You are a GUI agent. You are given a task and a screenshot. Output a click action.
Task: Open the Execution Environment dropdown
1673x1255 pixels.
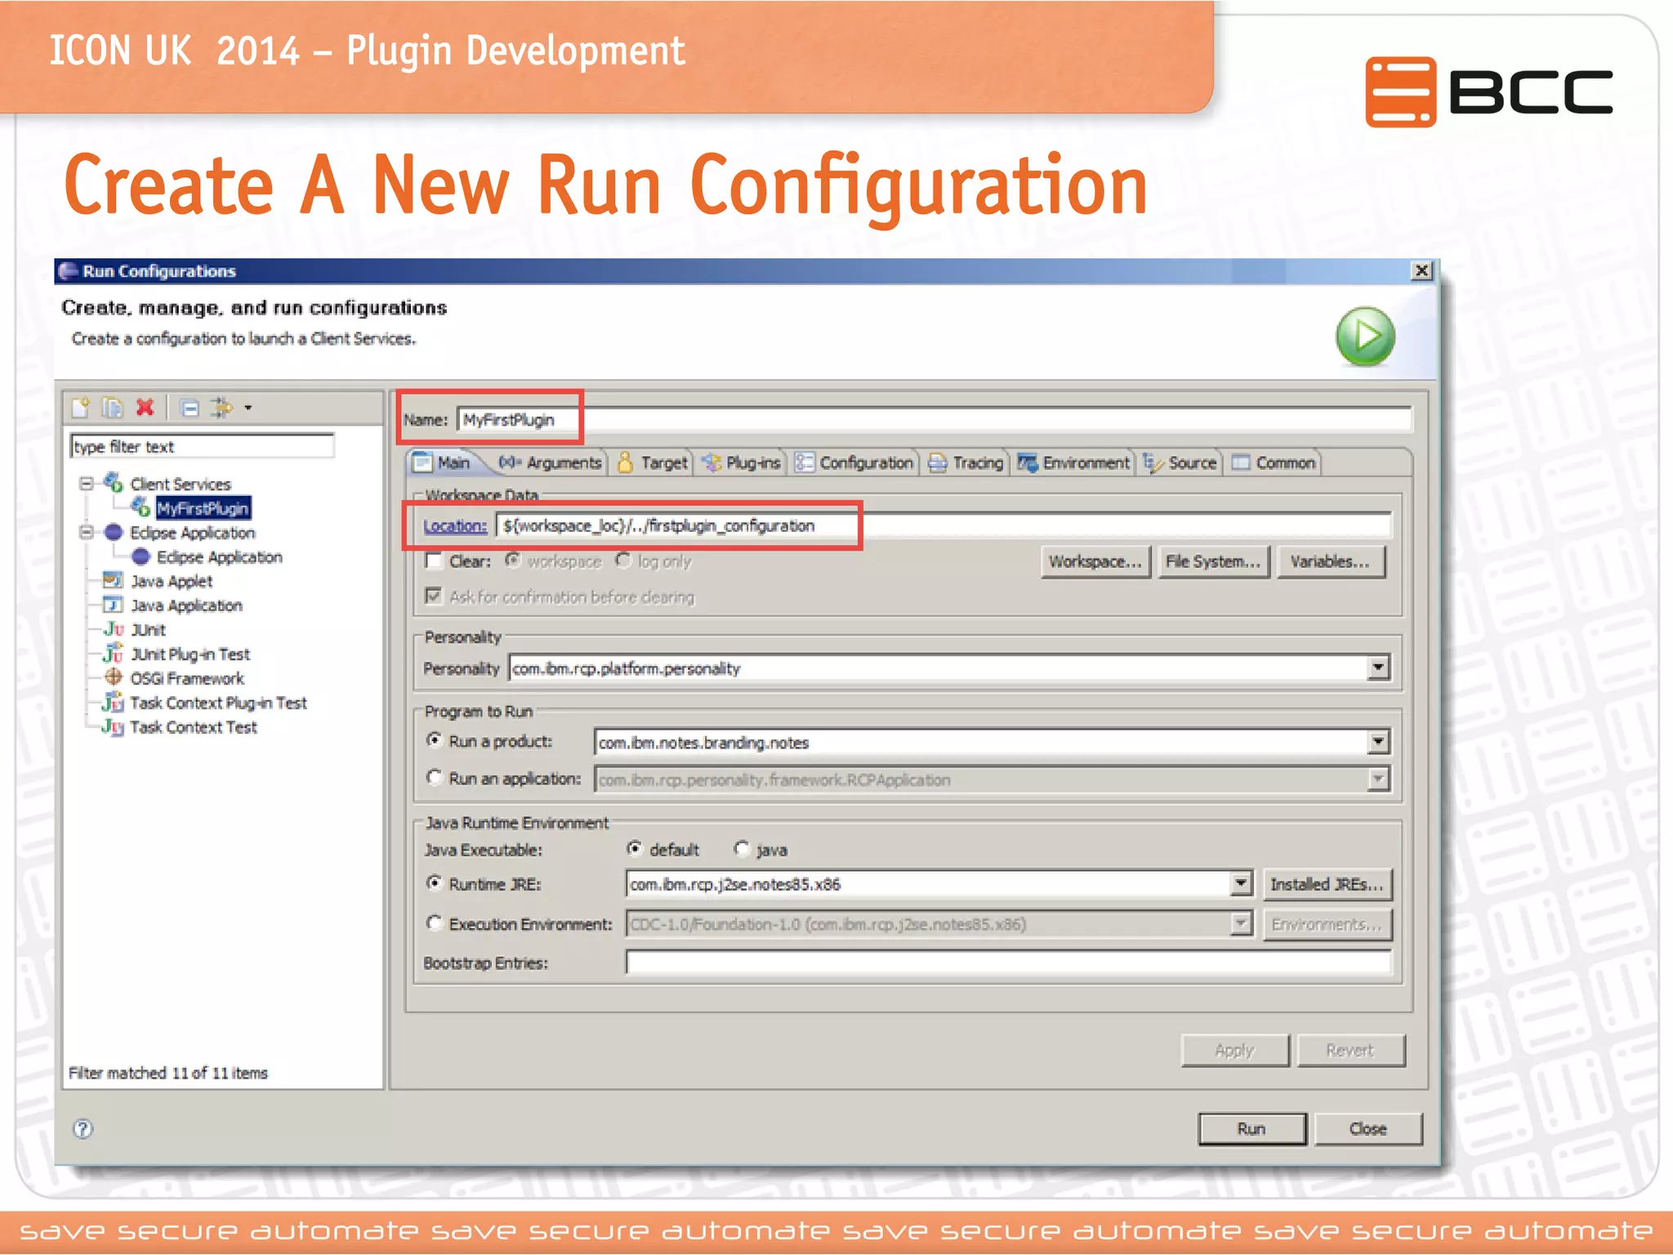1241,924
